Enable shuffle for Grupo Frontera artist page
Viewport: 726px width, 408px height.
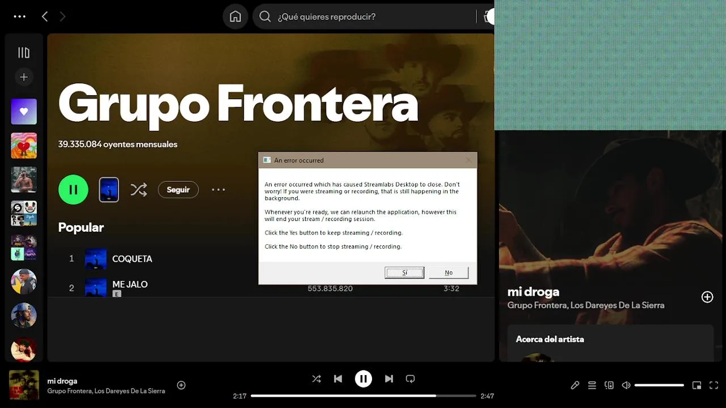click(x=138, y=189)
